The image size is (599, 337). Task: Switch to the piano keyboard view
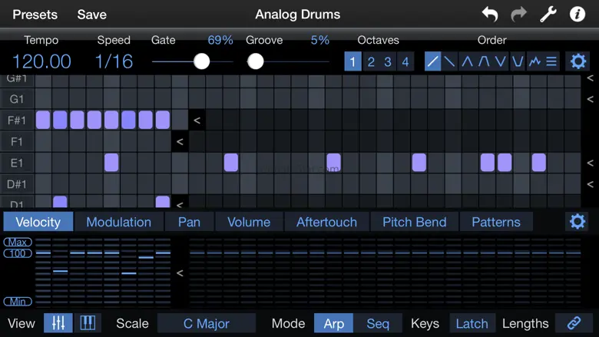(x=88, y=323)
